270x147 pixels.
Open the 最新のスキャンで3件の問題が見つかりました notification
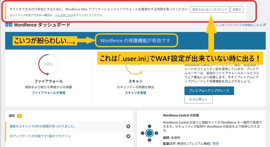[x=43, y=126]
